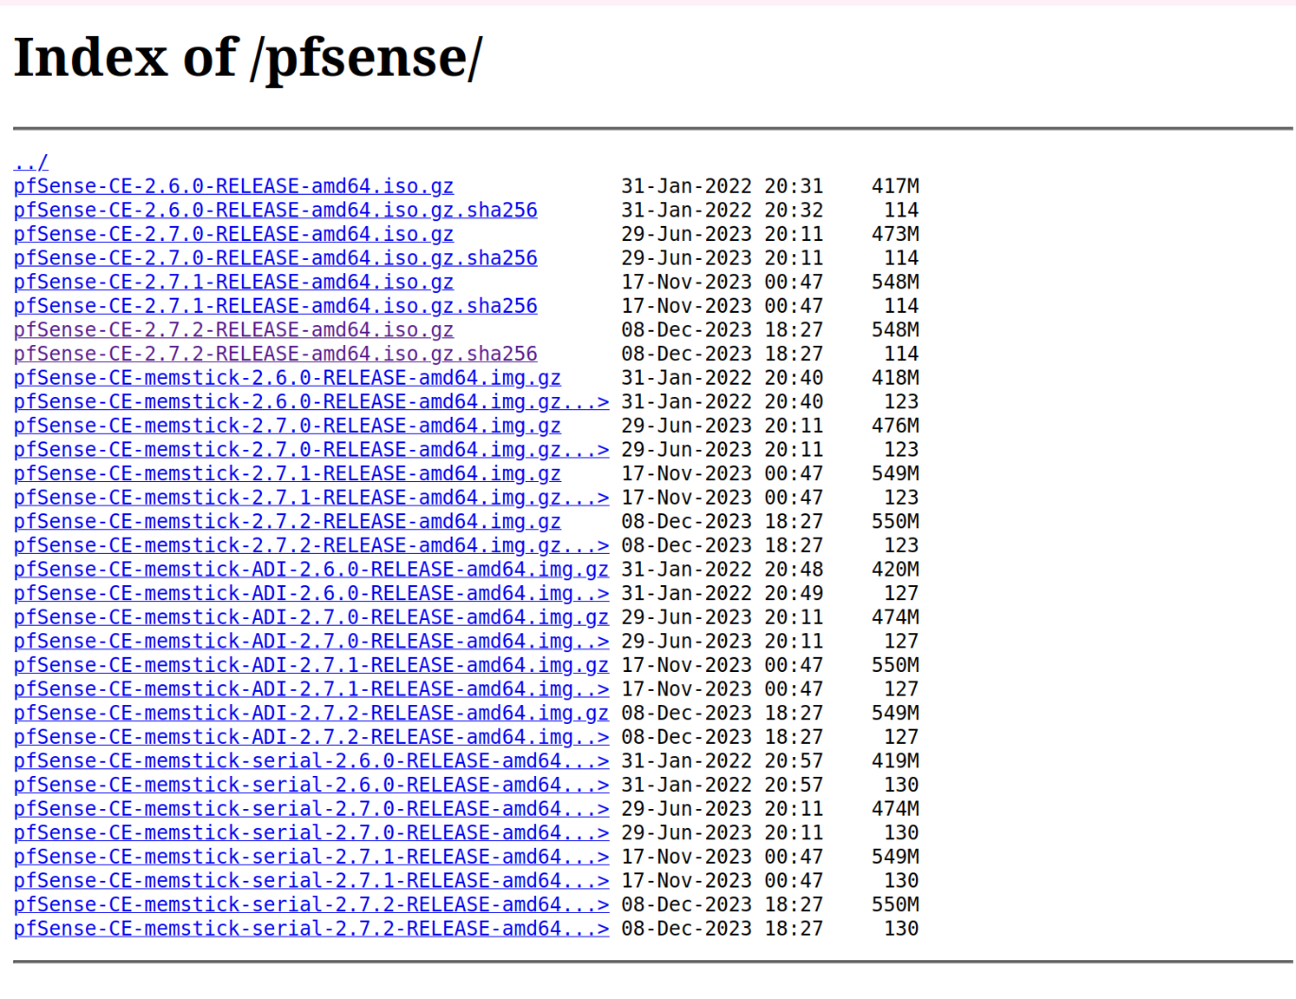Download the 550M memstick-serial-2.7.2 file link
Screen dimensions: 1296x999
click(312, 904)
